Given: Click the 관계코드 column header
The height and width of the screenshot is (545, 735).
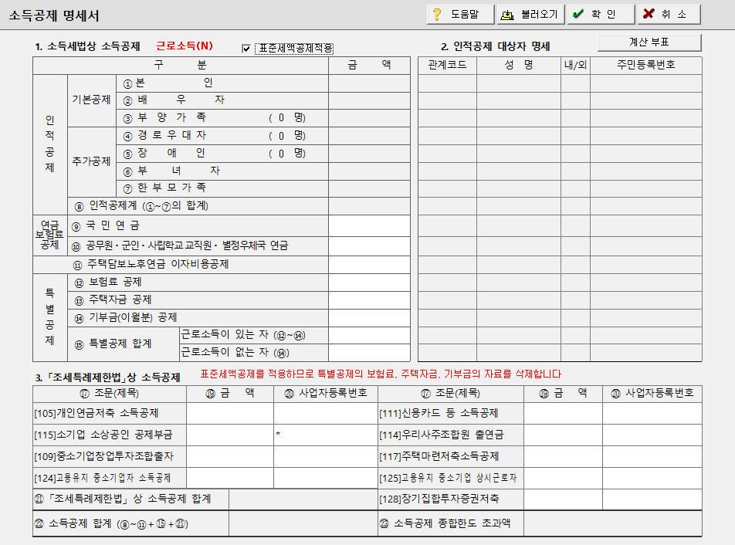Looking at the screenshot, I should coord(447,65).
